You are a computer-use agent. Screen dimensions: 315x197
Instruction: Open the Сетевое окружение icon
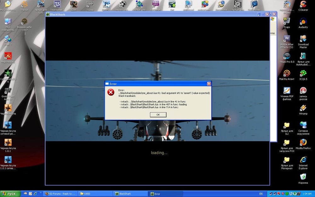click(x=303, y=128)
